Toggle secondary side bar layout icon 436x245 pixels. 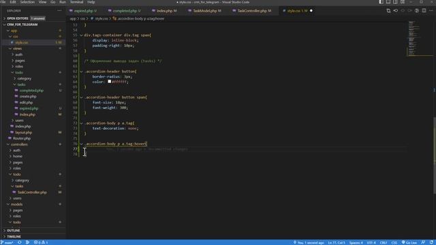point(395,2)
